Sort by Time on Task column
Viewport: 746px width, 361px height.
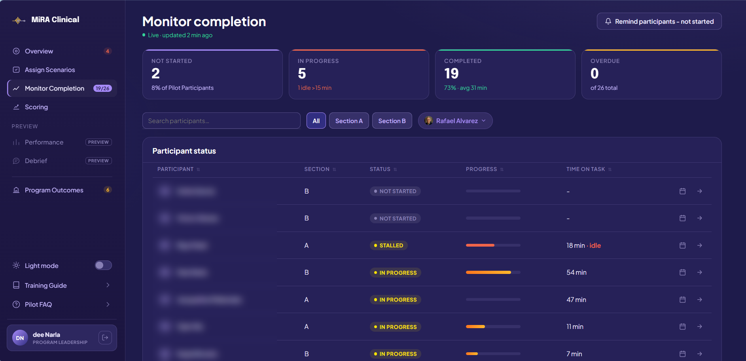(589, 169)
